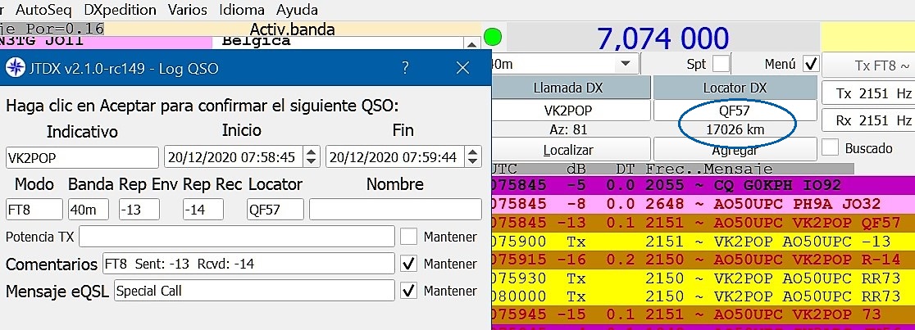Viewport: 915px width, 330px height.
Task: Click the Activ.banda header label
Action: coord(292,29)
